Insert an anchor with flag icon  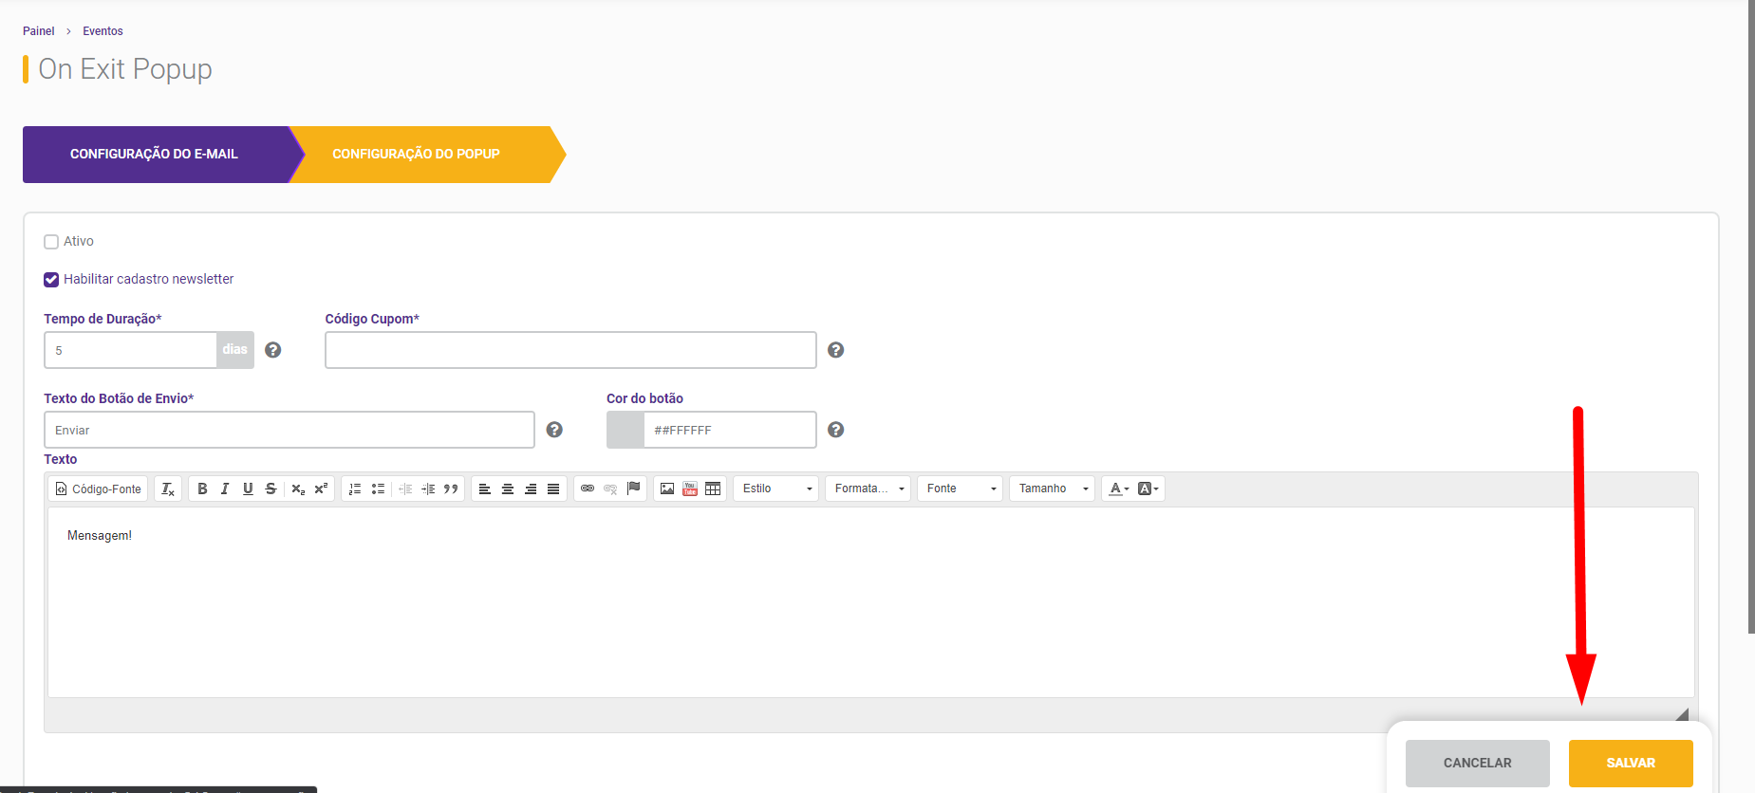pos(633,489)
